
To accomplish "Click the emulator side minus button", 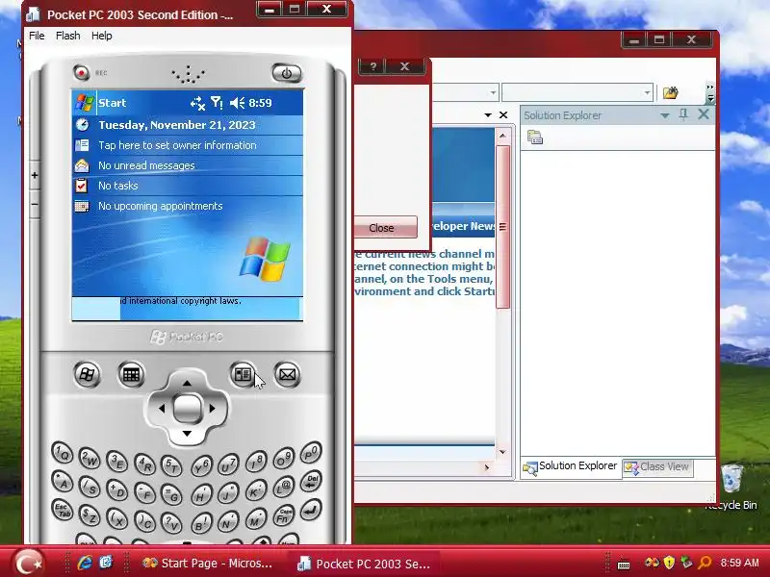I will (x=35, y=204).
